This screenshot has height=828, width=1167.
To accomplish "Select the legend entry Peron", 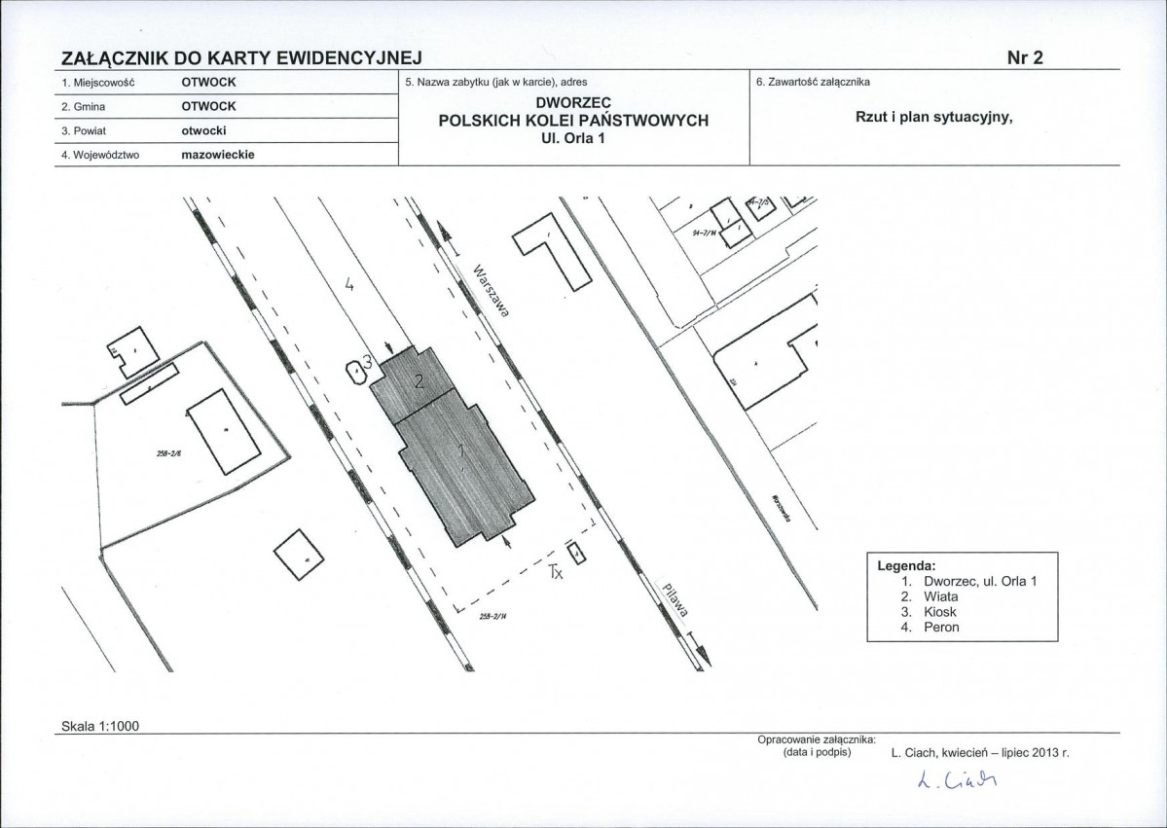I will click(941, 628).
